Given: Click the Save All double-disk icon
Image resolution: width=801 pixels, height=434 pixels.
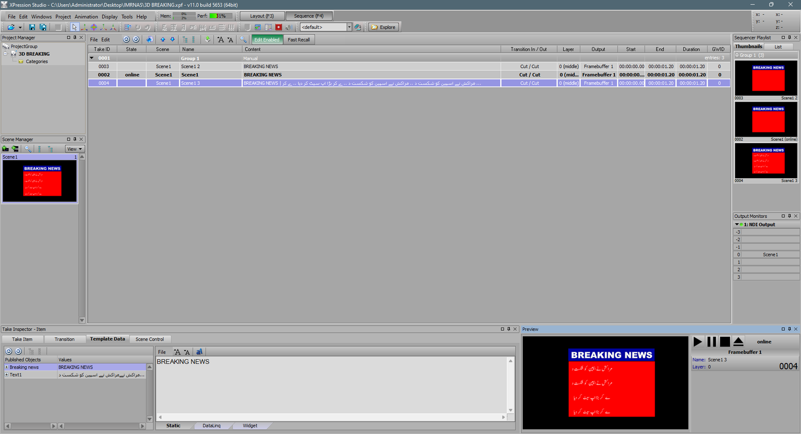Looking at the screenshot, I should click(43, 27).
